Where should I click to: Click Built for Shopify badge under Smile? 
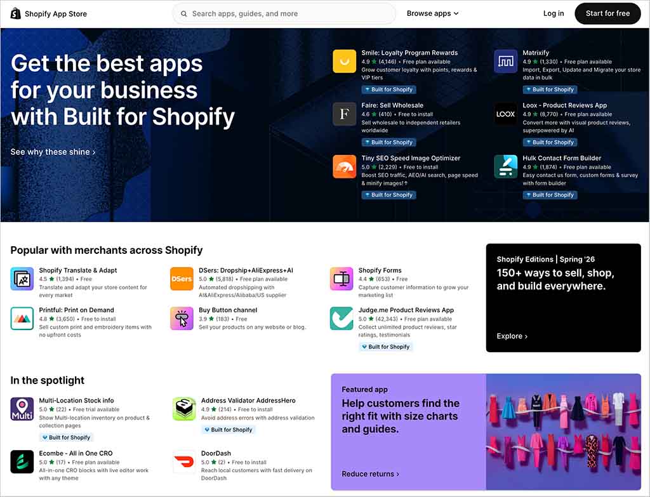click(x=388, y=89)
